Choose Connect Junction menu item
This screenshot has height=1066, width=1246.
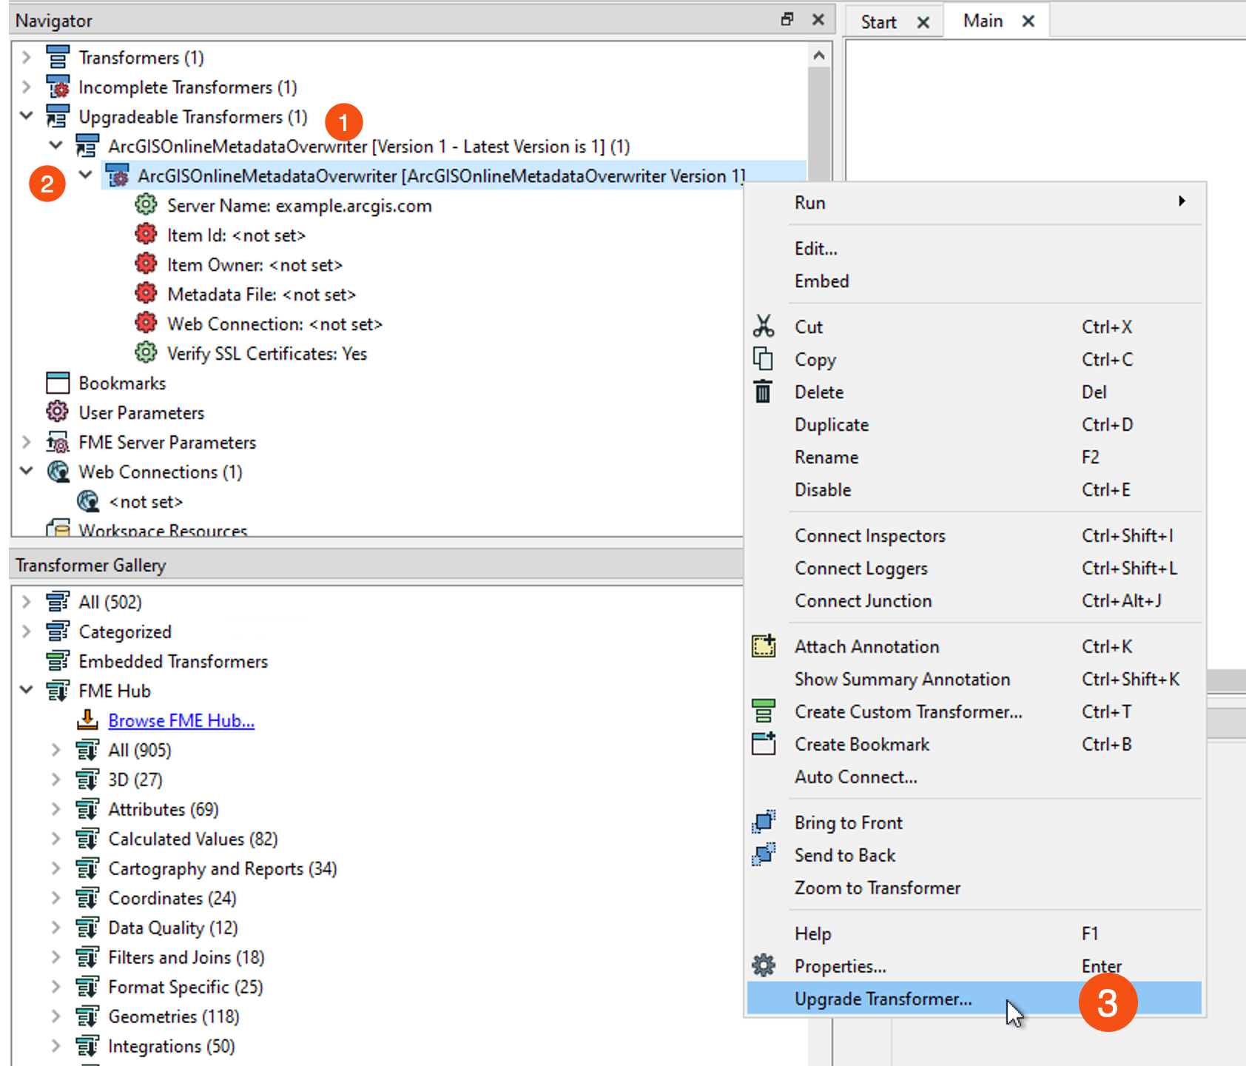pyautogui.click(x=974, y=601)
